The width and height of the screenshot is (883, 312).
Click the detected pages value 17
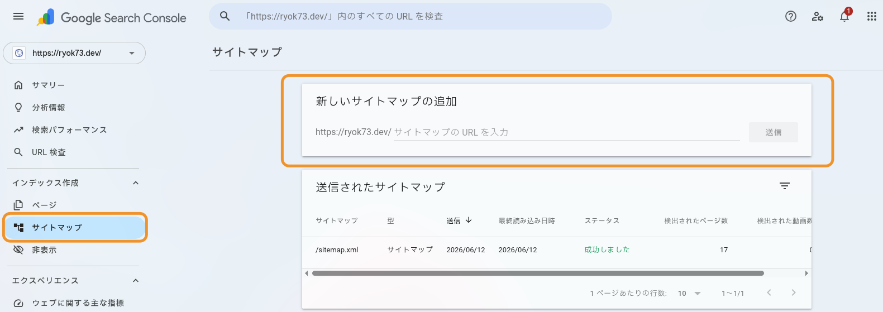click(x=724, y=249)
